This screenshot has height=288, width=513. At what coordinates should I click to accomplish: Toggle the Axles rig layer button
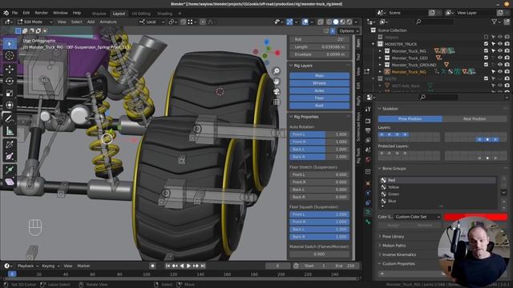[319, 90]
